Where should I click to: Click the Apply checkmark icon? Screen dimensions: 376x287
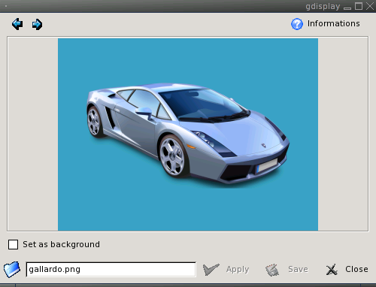pos(211,270)
